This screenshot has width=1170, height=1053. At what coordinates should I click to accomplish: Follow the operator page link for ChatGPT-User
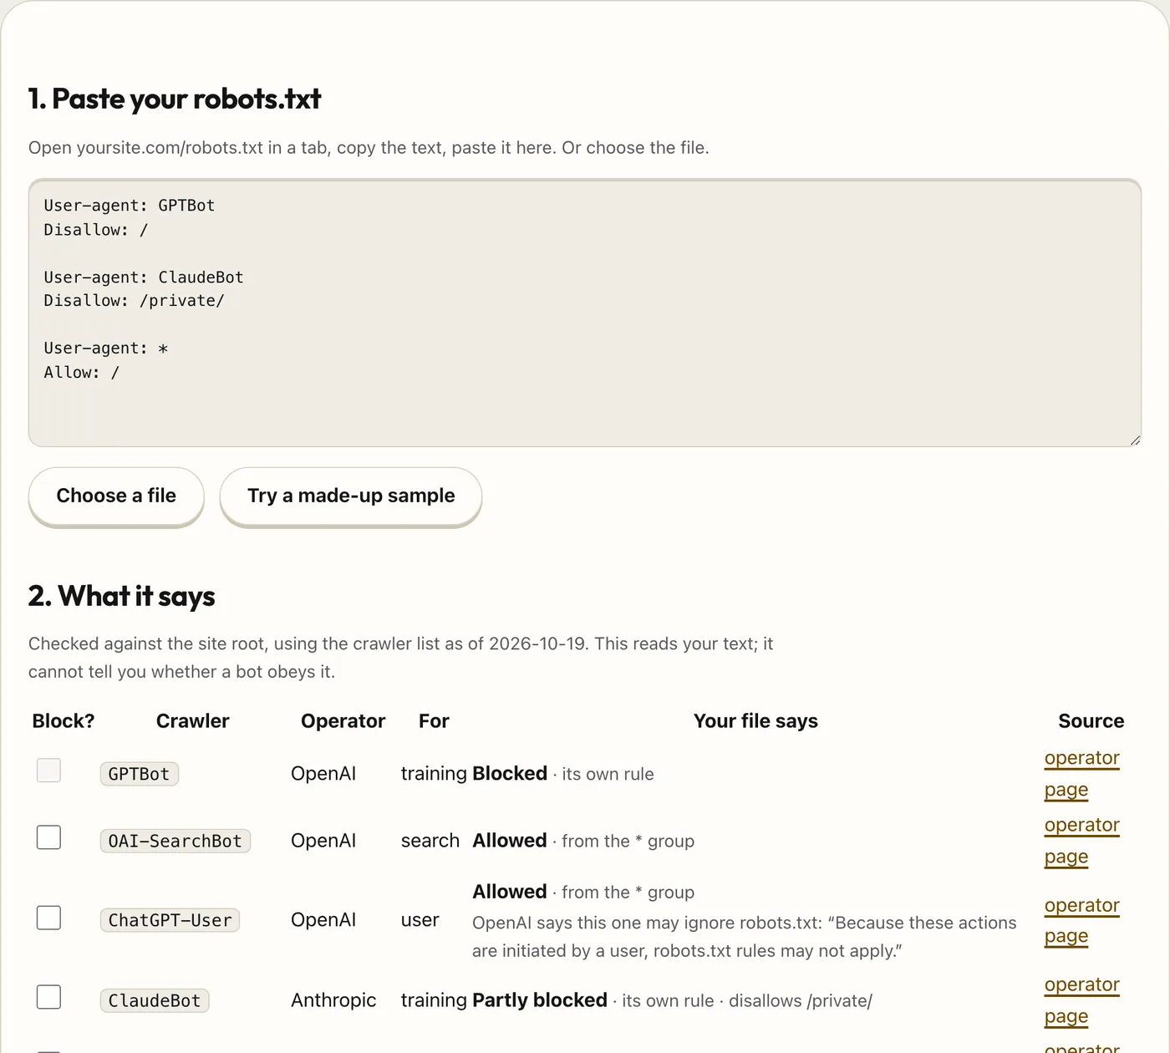click(1081, 921)
